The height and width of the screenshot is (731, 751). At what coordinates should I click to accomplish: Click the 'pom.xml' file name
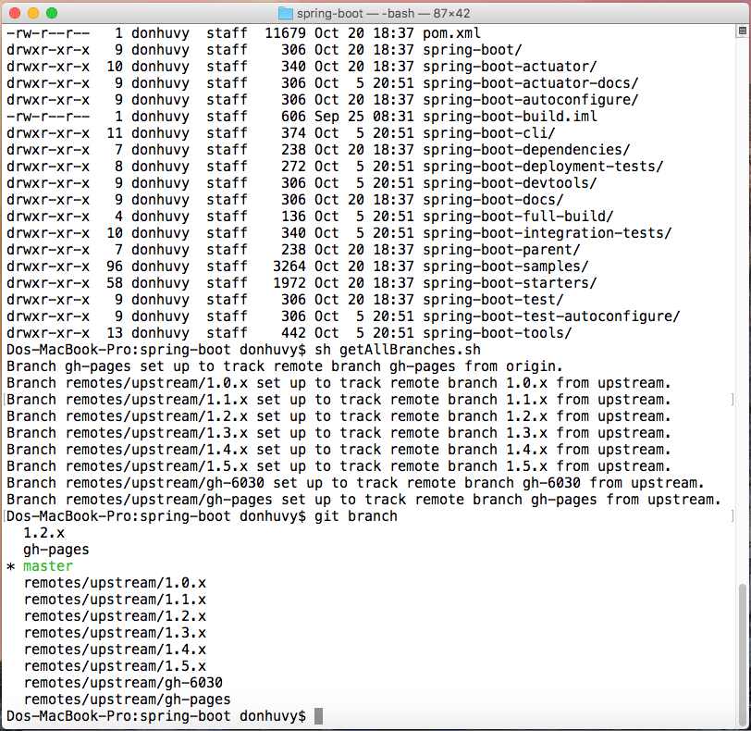[451, 33]
